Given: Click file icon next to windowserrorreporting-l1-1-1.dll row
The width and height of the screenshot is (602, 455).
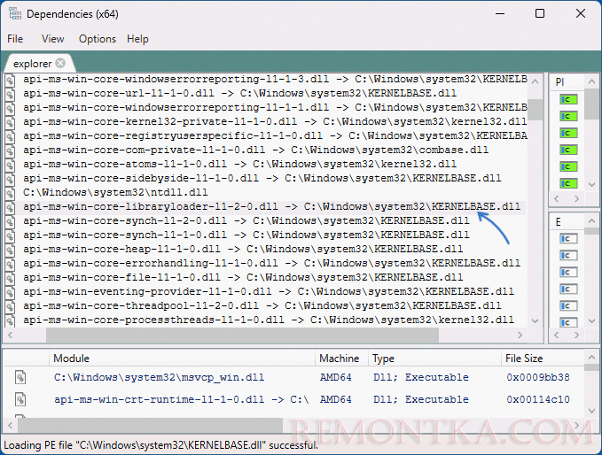Looking at the screenshot, I should click(x=10, y=109).
